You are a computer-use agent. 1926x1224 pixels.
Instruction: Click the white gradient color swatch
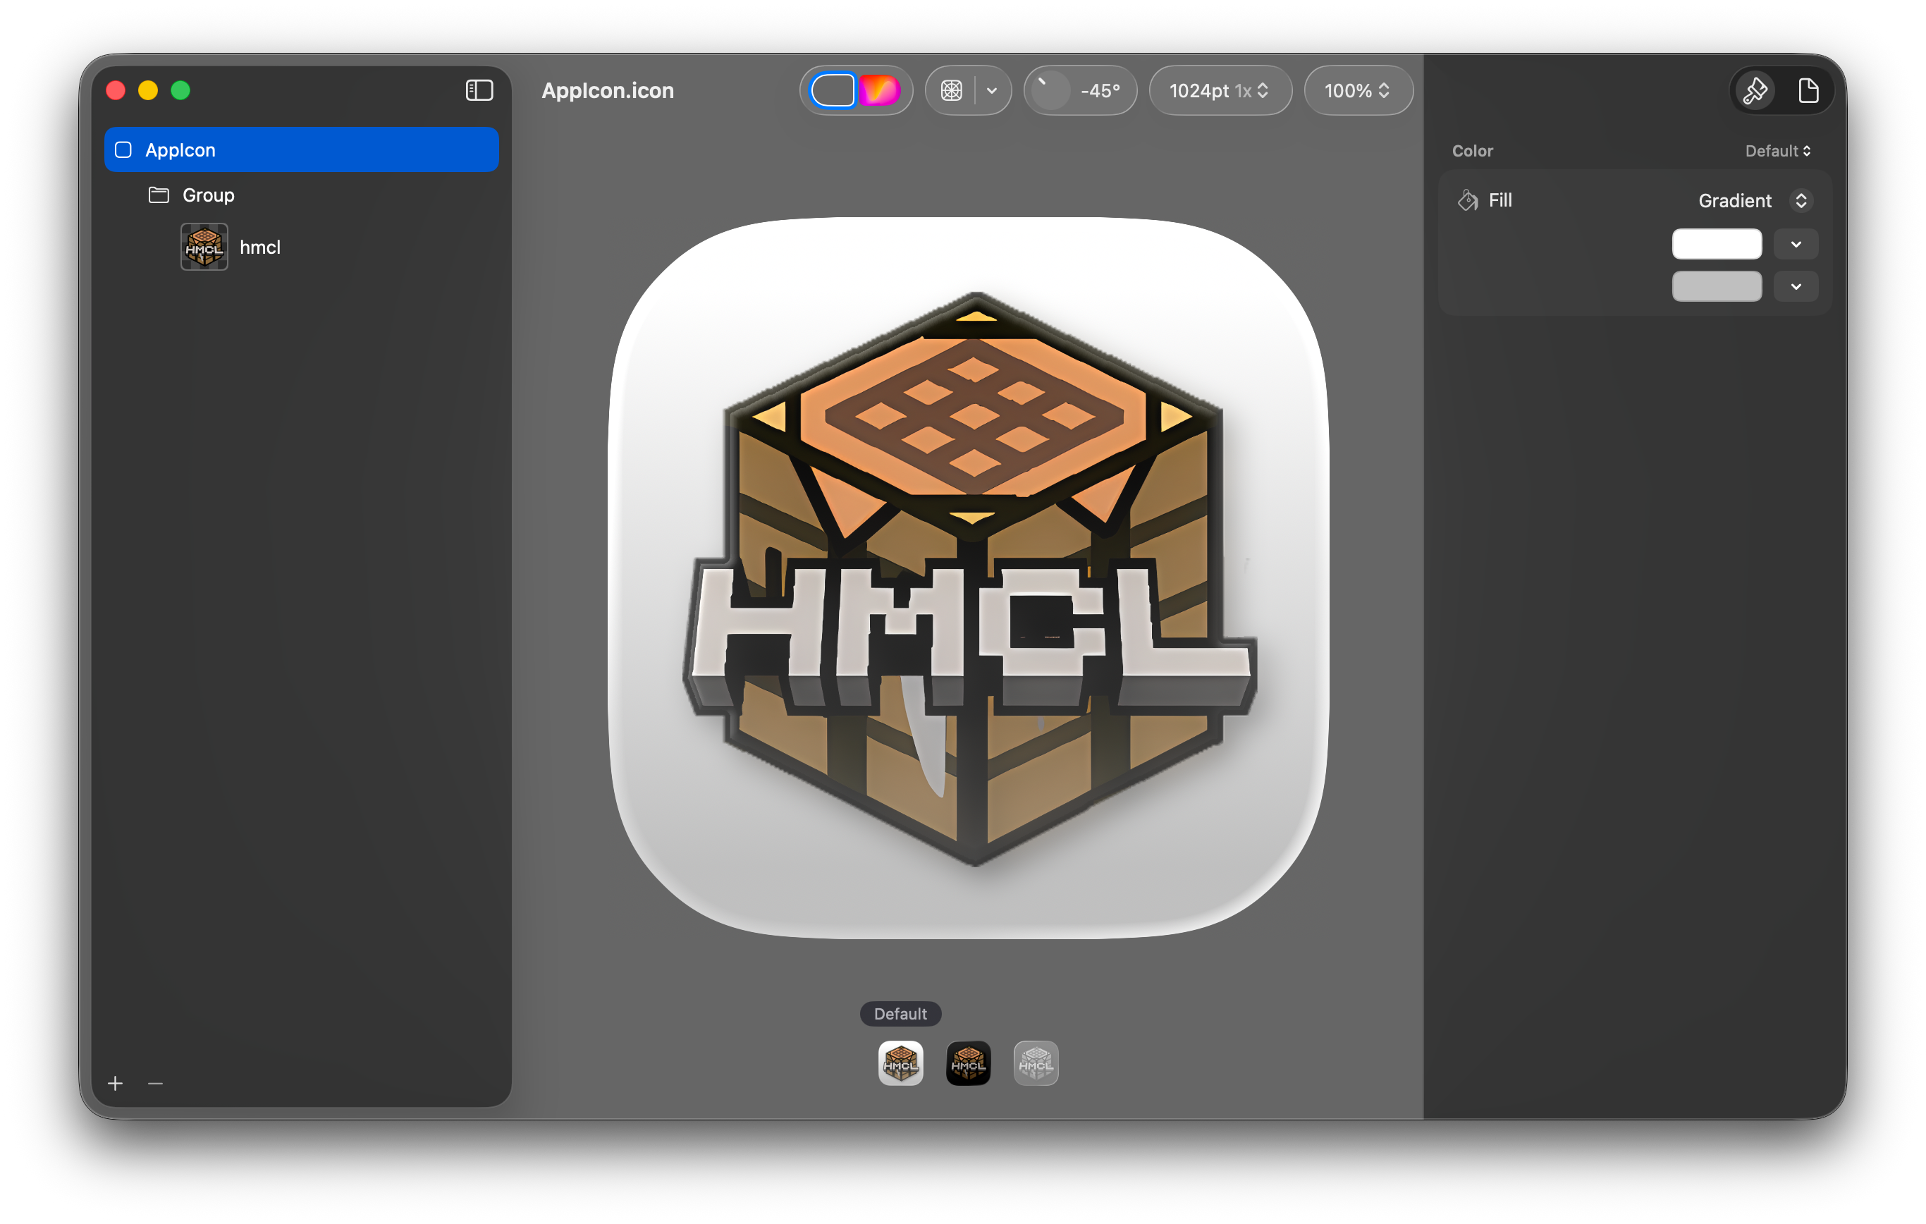click(x=1717, y=244)
